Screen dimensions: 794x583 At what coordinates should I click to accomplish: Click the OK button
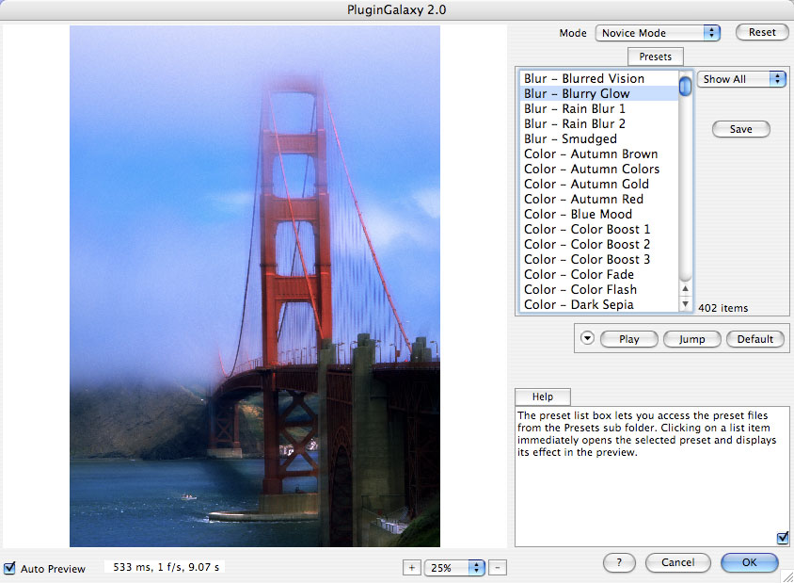click(749, 562)
